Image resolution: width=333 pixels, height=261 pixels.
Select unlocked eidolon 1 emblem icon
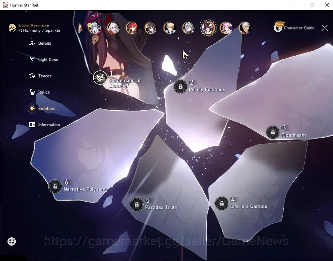[x=100, y=78]
